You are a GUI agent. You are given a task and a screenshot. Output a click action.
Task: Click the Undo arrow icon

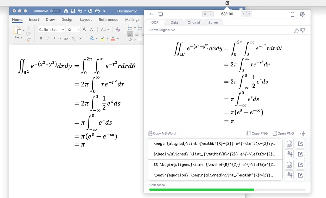(x=80, y=11)
